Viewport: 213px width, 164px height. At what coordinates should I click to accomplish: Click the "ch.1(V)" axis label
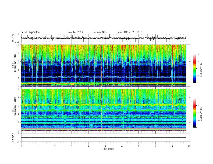pos(13,38)
